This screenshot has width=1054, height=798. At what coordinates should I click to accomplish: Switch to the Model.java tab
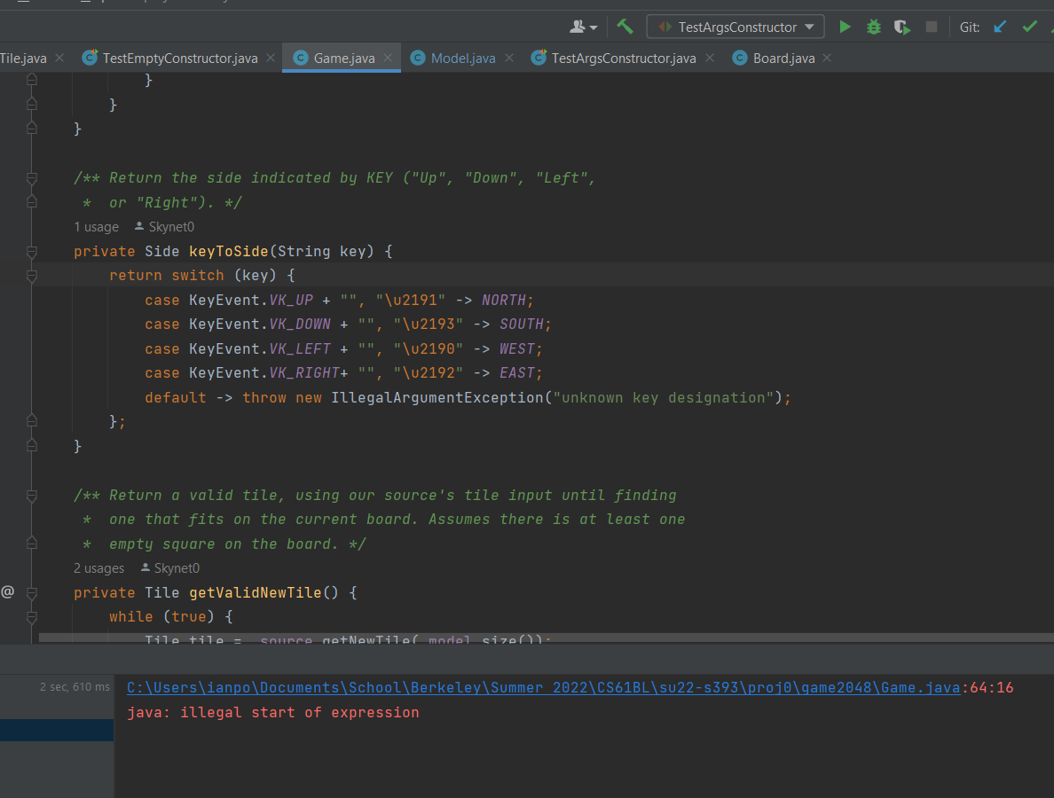[x=462, y=59]
